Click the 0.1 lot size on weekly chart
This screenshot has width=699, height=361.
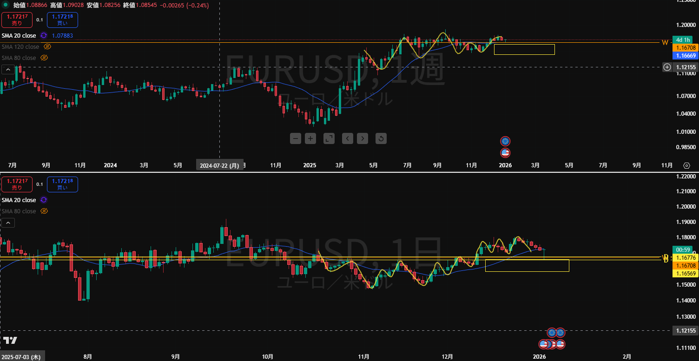point(40,20)
